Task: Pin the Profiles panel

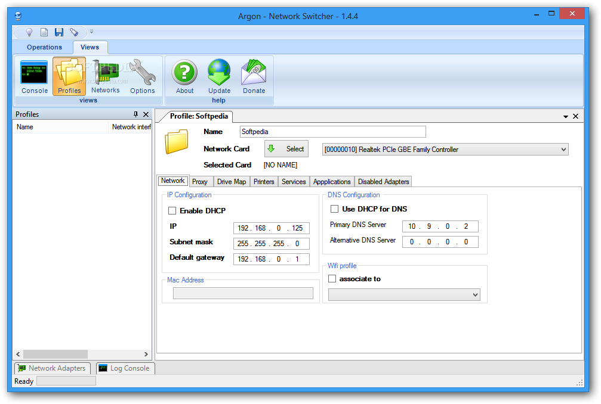Action: [x=135, y=114]
